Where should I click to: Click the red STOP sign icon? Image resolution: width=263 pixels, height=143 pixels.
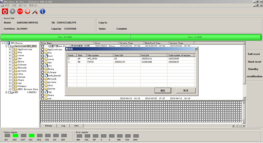20,11
